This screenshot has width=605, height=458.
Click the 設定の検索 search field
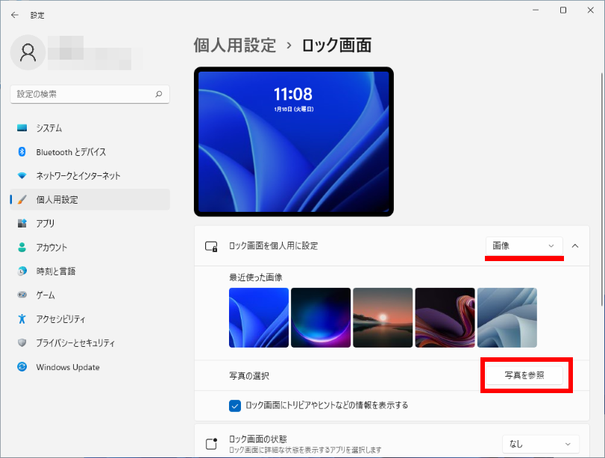pyautogui.click(x=82, y=94)
